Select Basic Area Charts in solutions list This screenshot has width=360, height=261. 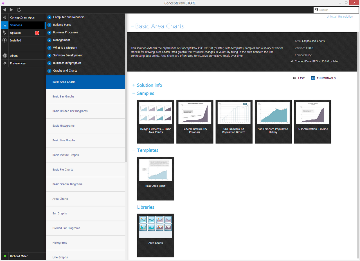coord(85,82)
